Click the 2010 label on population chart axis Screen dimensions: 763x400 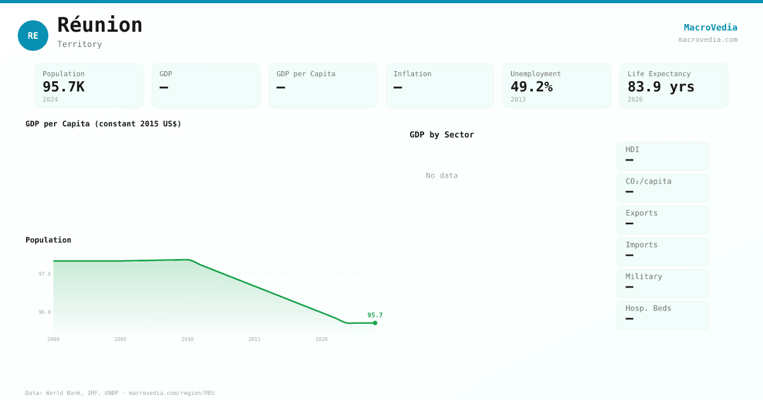coord(187,340)
